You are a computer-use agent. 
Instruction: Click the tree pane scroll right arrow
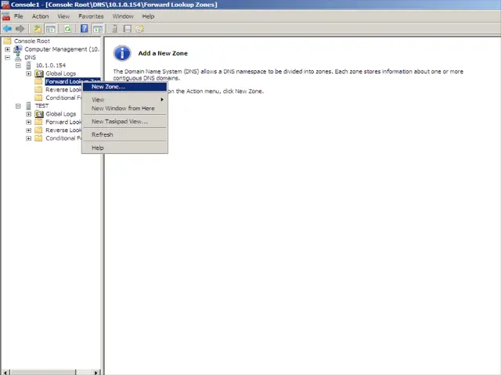96,372
